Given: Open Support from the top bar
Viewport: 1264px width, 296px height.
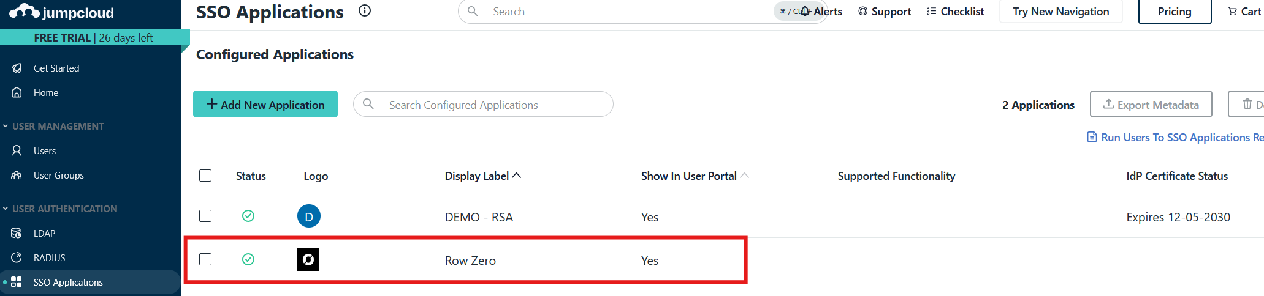Looking at the screenshot, I should click(x=885, y=12).
